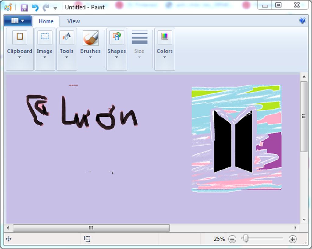
Task: Expand the Brushes dropdown arrow
Action: [90, 57]
